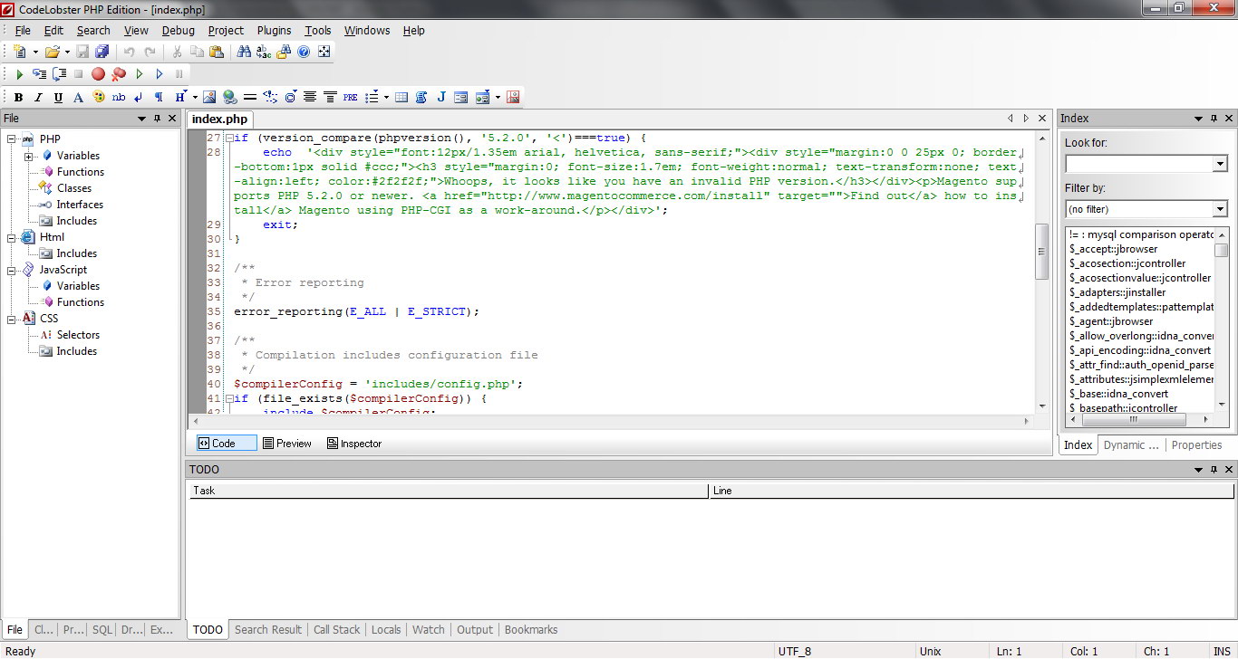Toggle auto-hide pin on Index panel

(x=1214, y=119)
